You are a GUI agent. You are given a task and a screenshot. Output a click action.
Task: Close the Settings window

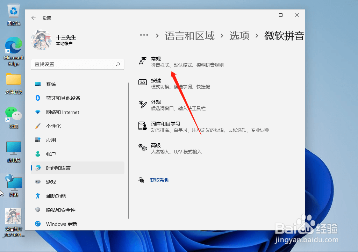(x=296, y=15)
